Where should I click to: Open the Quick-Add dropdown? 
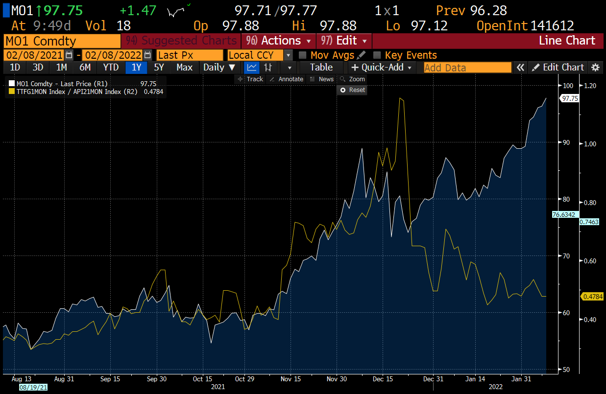[382, 68]
